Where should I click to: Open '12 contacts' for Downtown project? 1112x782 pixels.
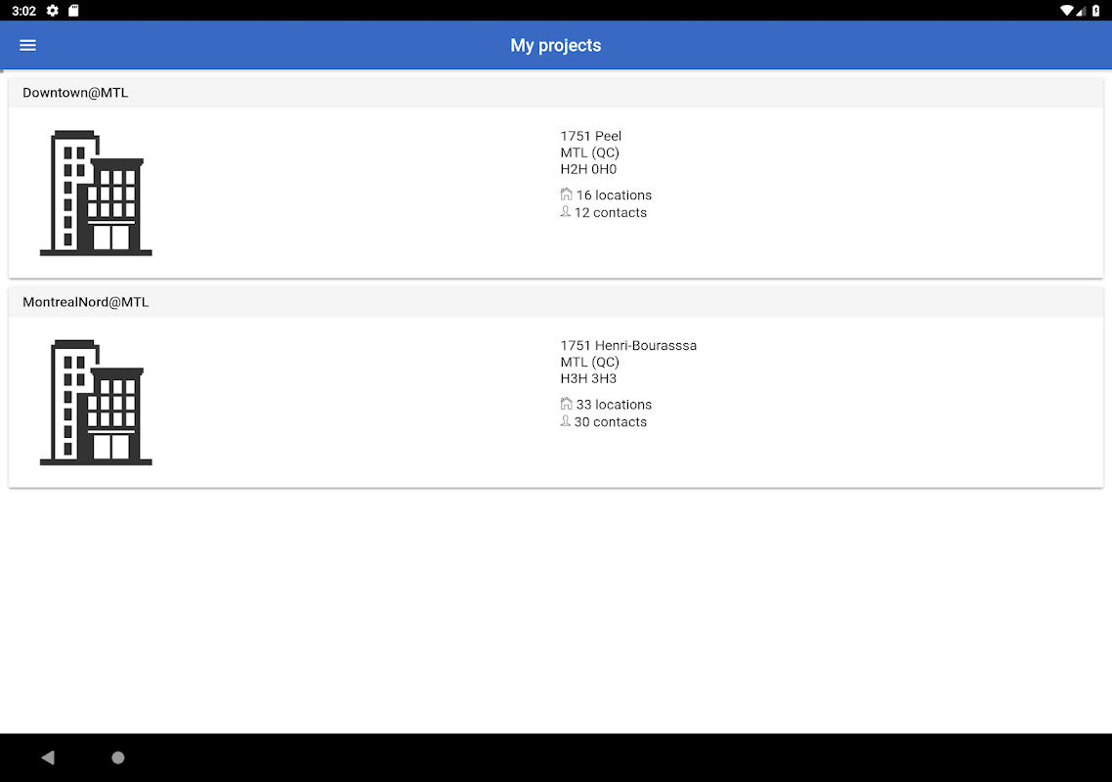coord(611,213)
